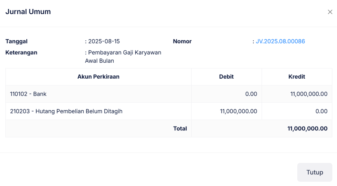
Task: Click the Tanggal label
Action: 17,41
